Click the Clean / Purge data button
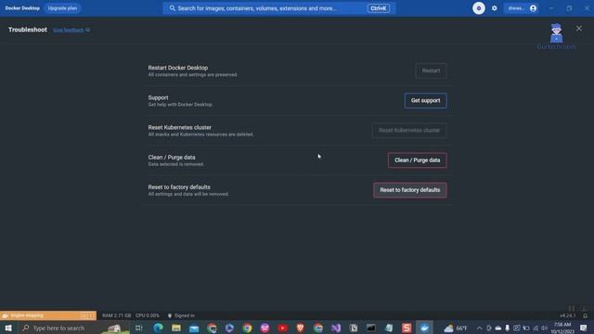Viewport: 594px width, 334px height. click(x=417, y=161)
